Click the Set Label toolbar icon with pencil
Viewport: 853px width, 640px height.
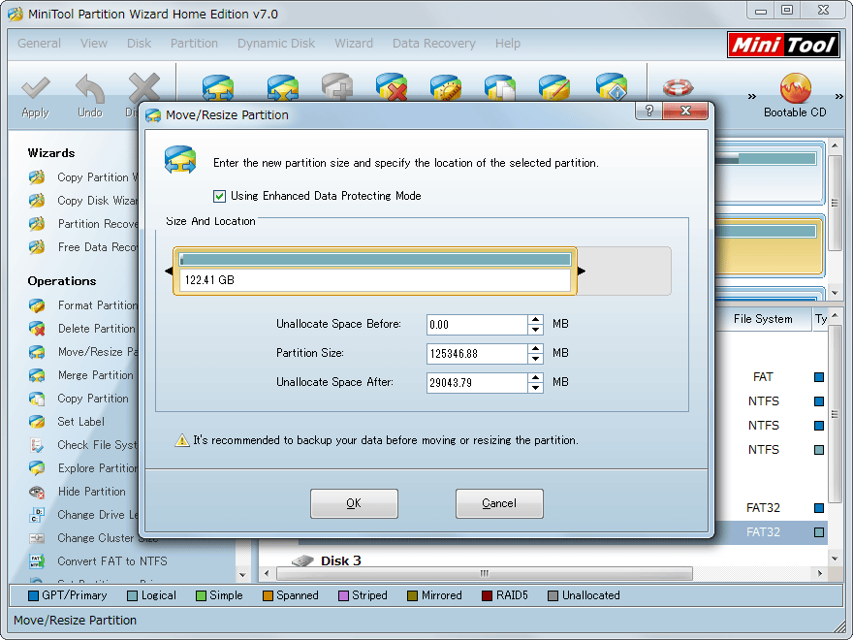[554, 87]
